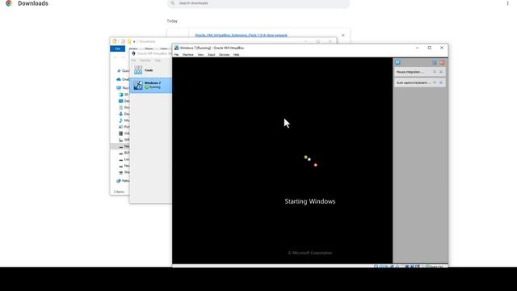Open Help menu in the running VM window
This screenshot has height=291, width=517.
tap(237, 55)
